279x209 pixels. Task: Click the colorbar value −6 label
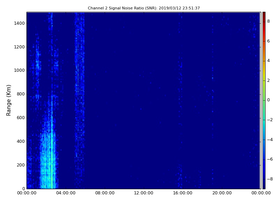coord(270,159)
